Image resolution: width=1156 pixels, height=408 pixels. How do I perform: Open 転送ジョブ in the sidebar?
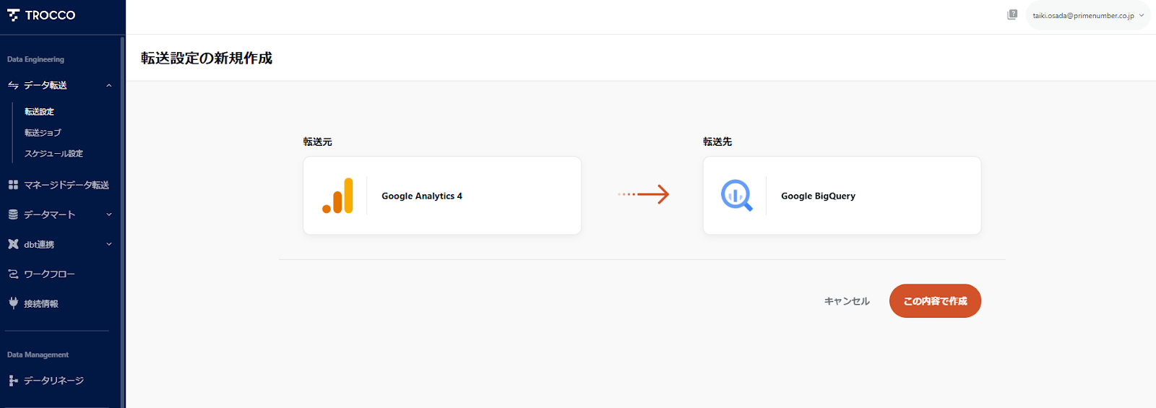pos(43,133)
